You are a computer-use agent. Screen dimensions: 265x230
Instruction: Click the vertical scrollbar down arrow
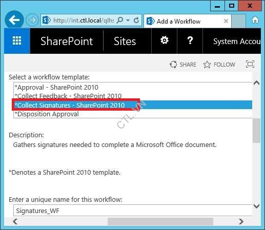(x=256, y=206)
